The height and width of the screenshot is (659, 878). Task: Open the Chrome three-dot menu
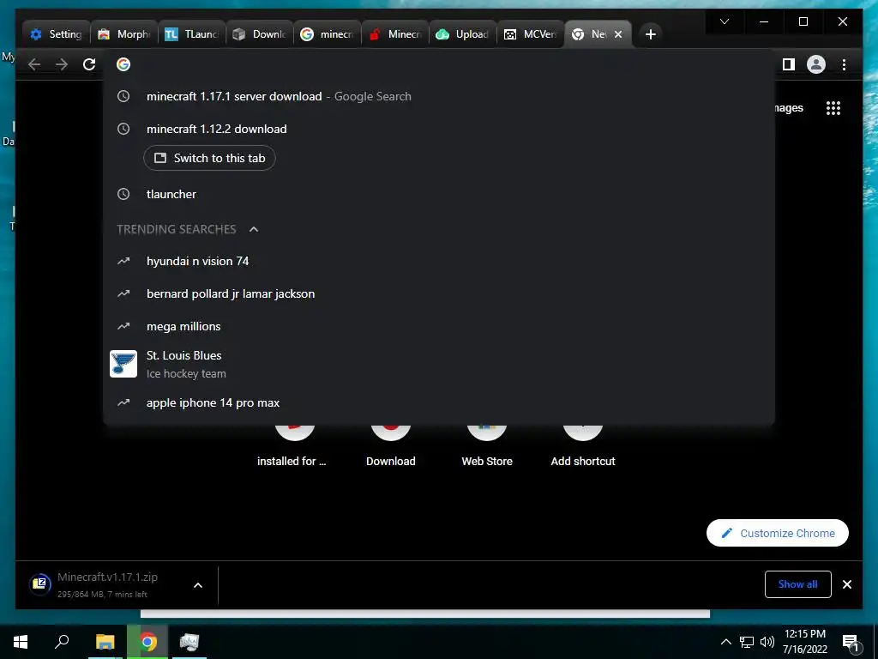pos(844,64)
